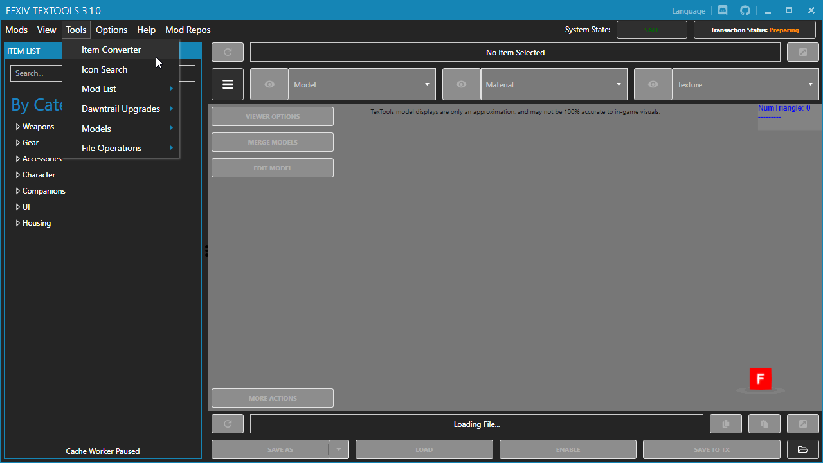Click the Load button
This screenshot has height=463, width=823.
424,449
